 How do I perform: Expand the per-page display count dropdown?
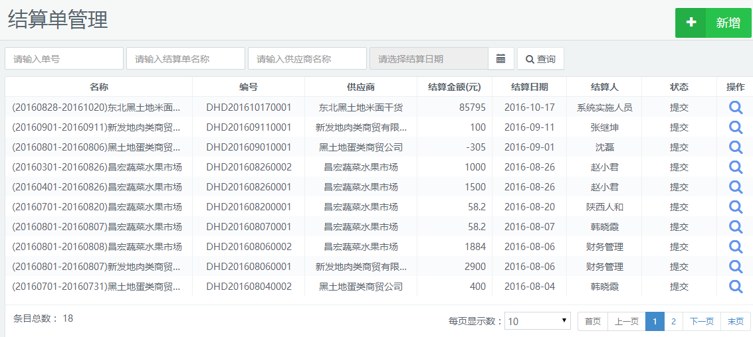coord(537,321)
